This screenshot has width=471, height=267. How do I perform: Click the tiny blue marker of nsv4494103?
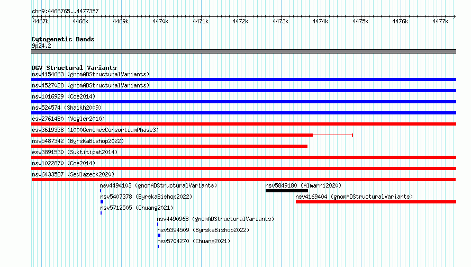click(x=101, y=191)
